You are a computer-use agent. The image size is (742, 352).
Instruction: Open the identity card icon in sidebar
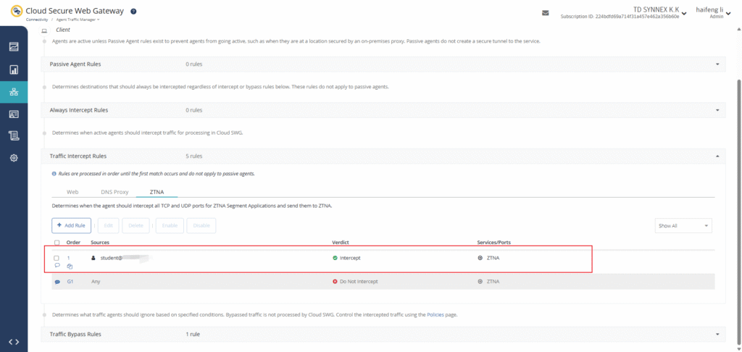coord(14,114)
